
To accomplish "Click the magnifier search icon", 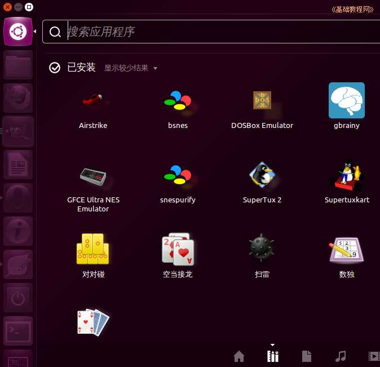I will pyautogui.click(x=55, y=32).
